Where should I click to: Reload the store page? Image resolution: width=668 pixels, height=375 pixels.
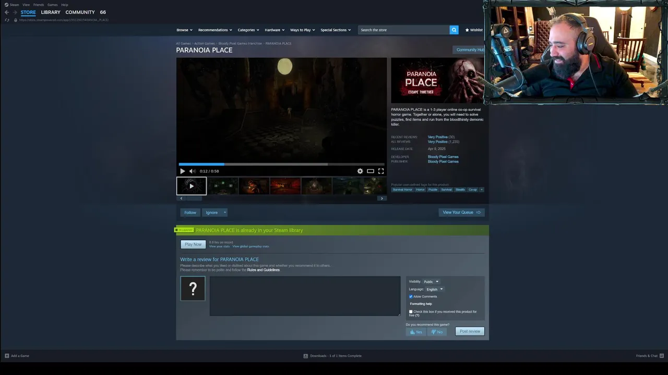click(7, 20)
